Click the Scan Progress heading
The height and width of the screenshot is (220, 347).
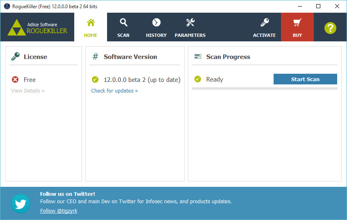228,57
